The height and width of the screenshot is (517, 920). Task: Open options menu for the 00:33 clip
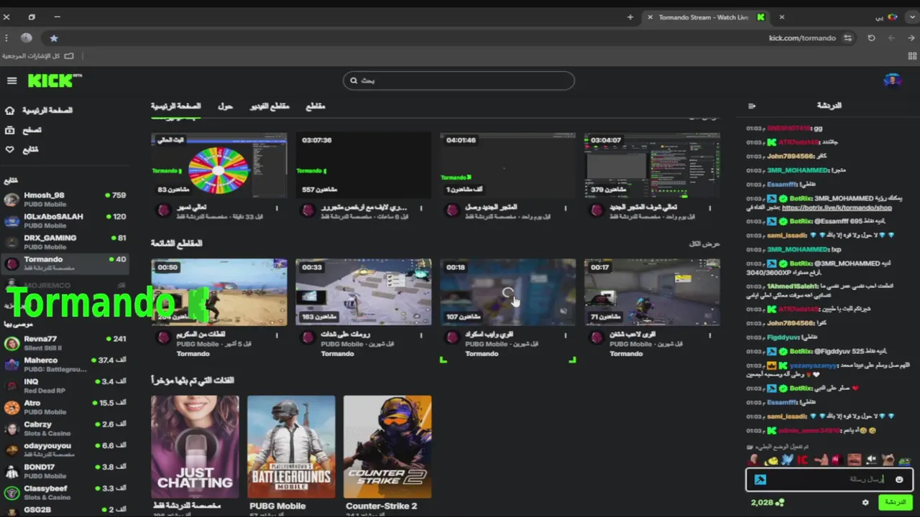[x=421, y=335]
